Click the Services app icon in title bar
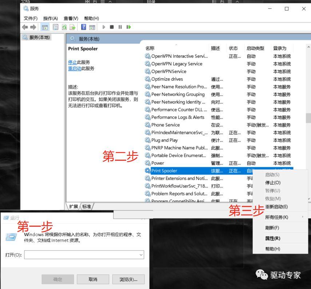The width and height of the screenshot is (311, 289). tap(26, 8)
